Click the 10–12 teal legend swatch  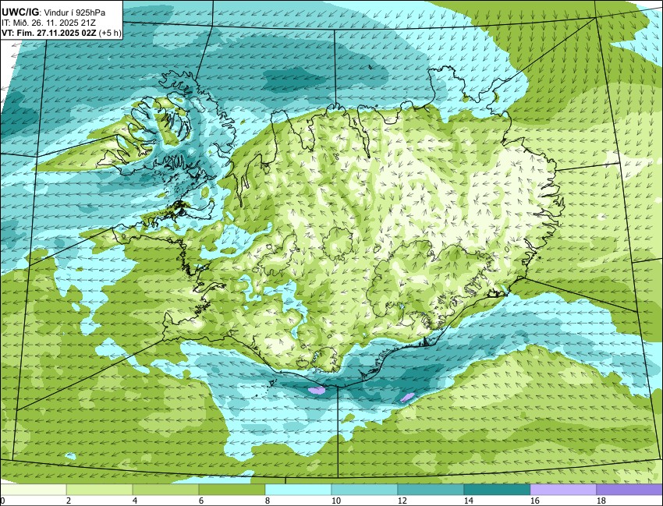pyautogui.click(x=364, y=490)
